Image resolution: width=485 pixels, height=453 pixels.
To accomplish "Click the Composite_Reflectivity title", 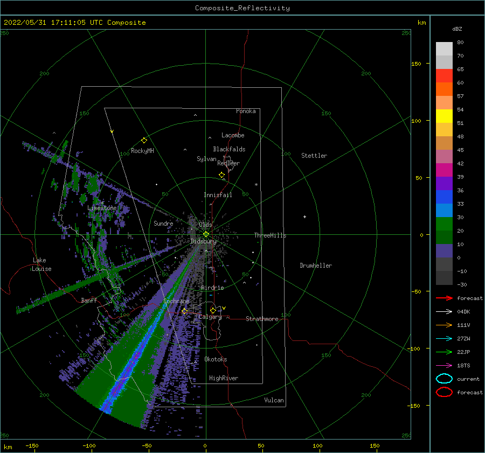I will click(x=242, y=8).
